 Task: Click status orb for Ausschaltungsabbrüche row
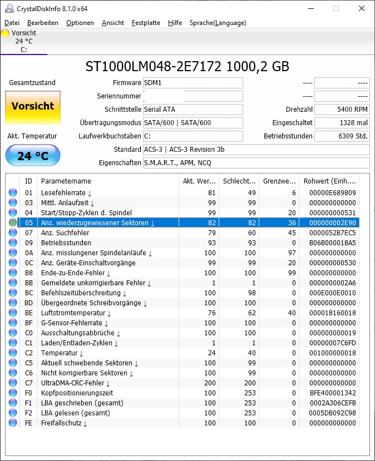point(13,333)
